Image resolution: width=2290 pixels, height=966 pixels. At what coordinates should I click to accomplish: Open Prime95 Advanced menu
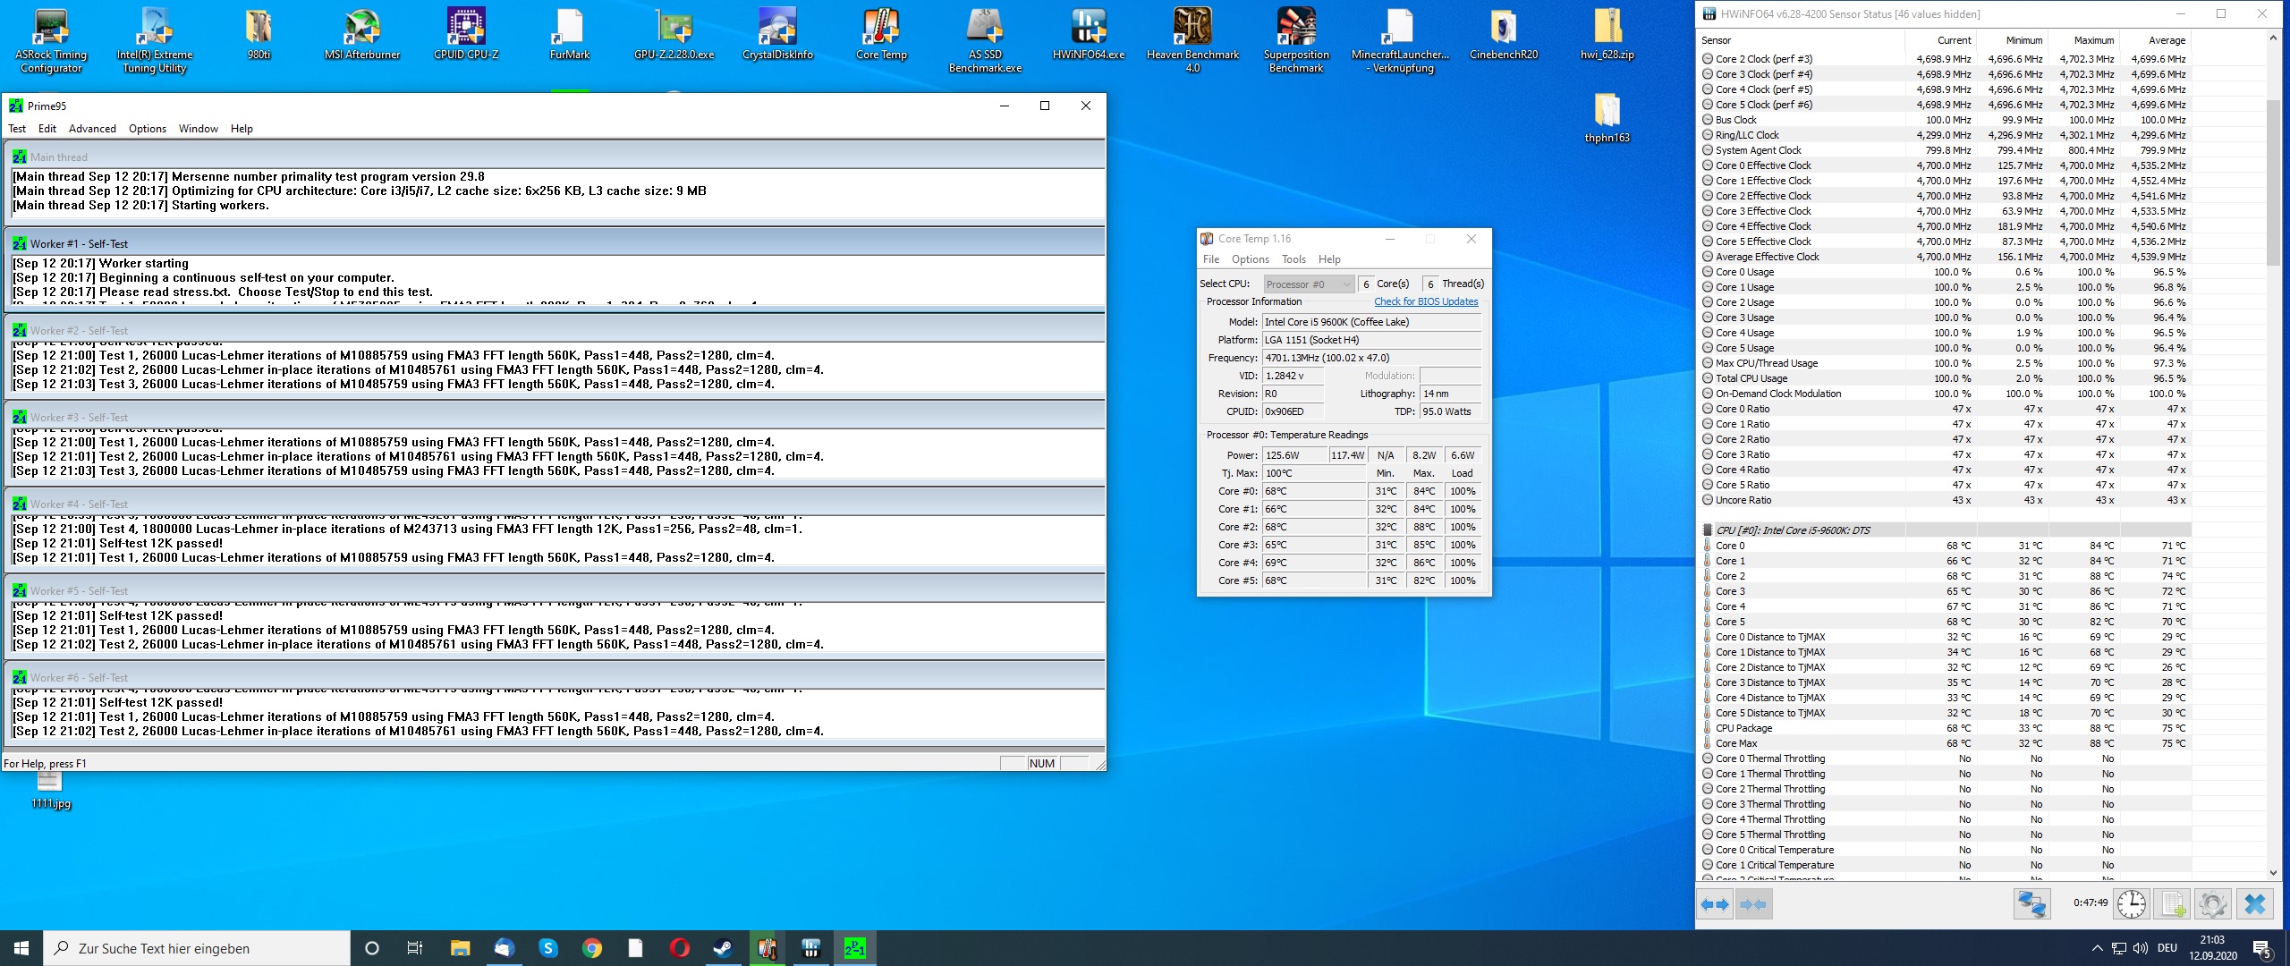[x=92, y=129]
